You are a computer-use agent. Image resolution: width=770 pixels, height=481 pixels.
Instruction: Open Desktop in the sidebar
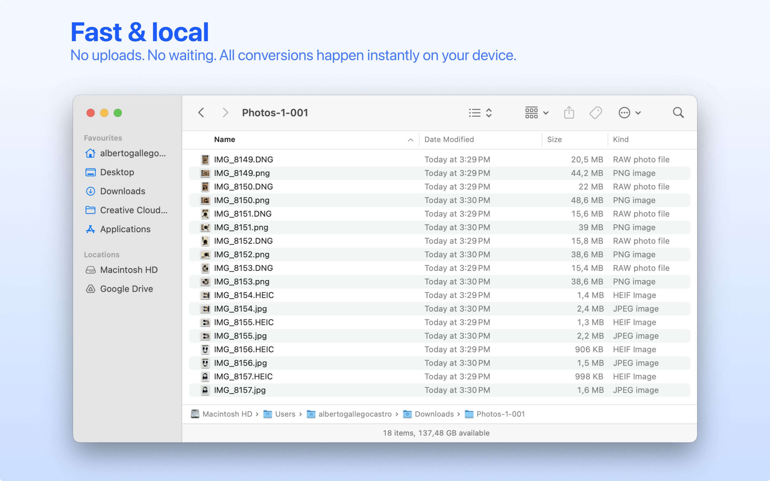[110, 172]
